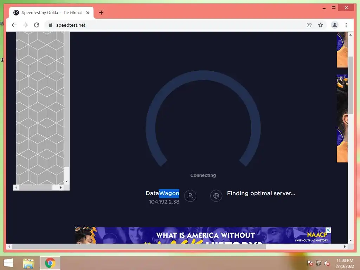Maximize the Chrome window
The width and height of the screenshot is (360, 270).
[334, 8]
